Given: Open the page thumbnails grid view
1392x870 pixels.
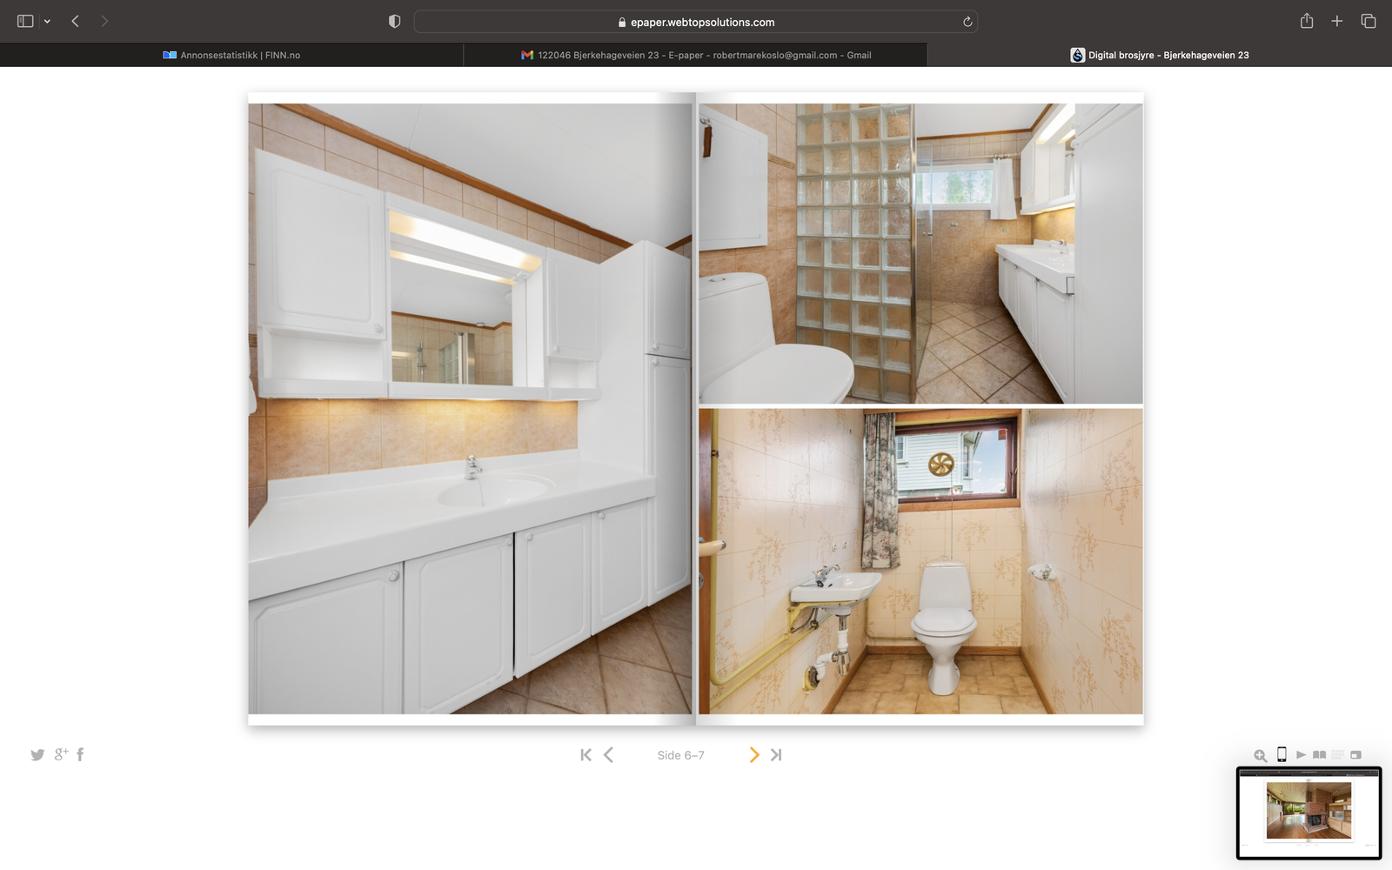Looking at the screenshot, I should click(1338, 754).
